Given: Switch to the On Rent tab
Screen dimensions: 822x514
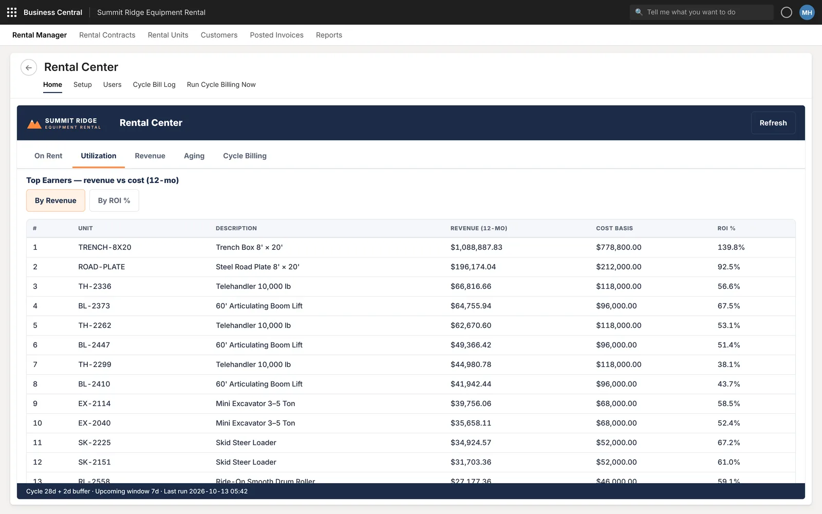Looking at the screenshot, I should click(48, 156).
